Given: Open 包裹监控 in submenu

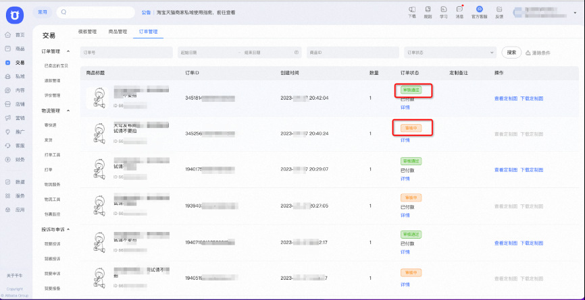Looking at the screenshot, I should [x=52, y=214].
